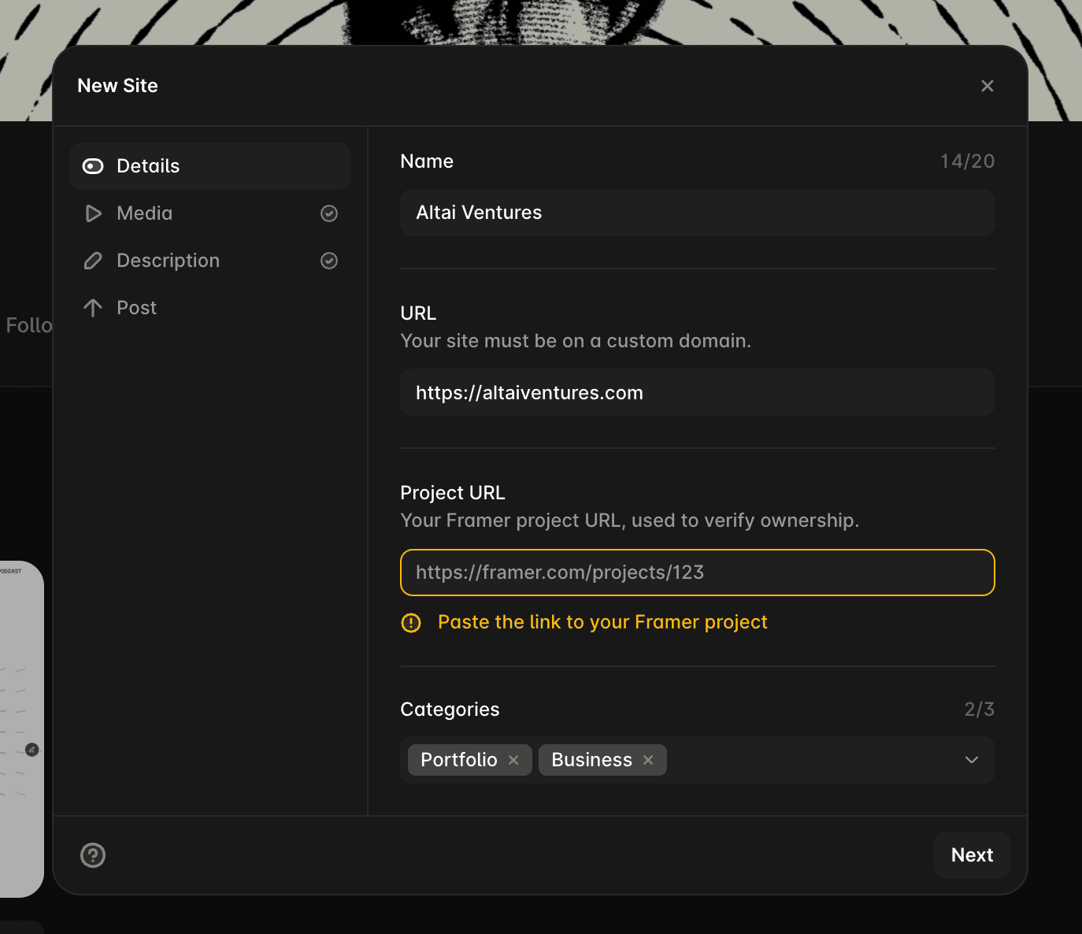Open the Description section
This screenshot has width=1082, height=934.
(210, 261)
